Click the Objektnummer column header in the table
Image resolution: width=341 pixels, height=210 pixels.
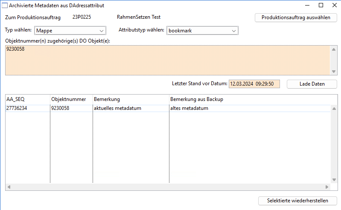click(71, 99)
